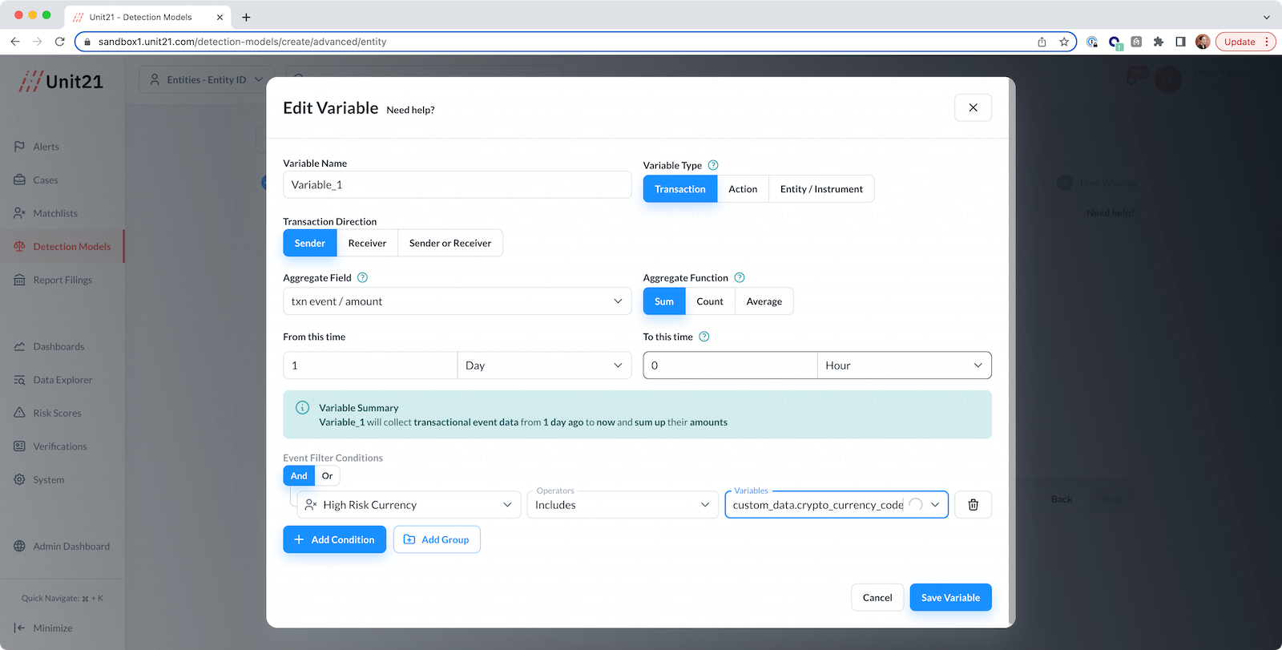Click To this time help icon
Viewport: 1282px width, 650px height.
click(x=704, y=337)
